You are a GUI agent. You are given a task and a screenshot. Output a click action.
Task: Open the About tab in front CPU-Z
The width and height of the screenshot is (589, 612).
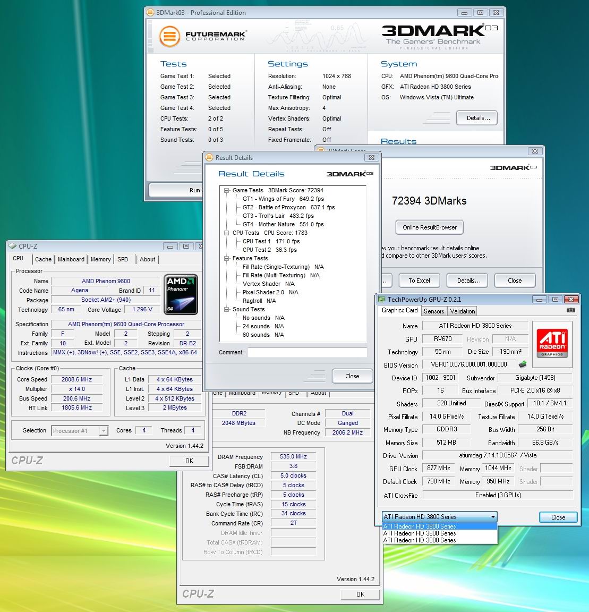click(148, 259)
